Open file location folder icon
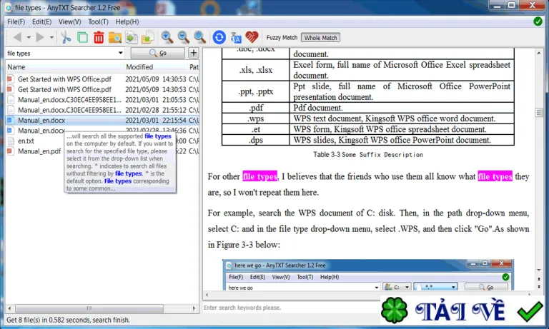 115,37
